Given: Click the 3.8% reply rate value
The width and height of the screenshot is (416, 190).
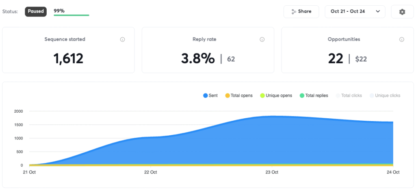Looking at the screenshot, I should click(x=198, y=58).
